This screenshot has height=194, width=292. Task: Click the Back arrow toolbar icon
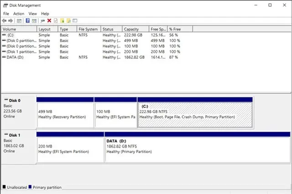pyautogui.click(x=4, y=20)
